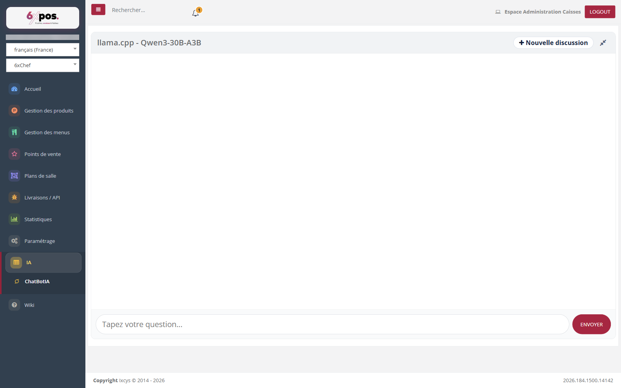Go to Points de vente
Image resolution: width=621 pixels, height=388 pixels.
(x=43, y=154)
